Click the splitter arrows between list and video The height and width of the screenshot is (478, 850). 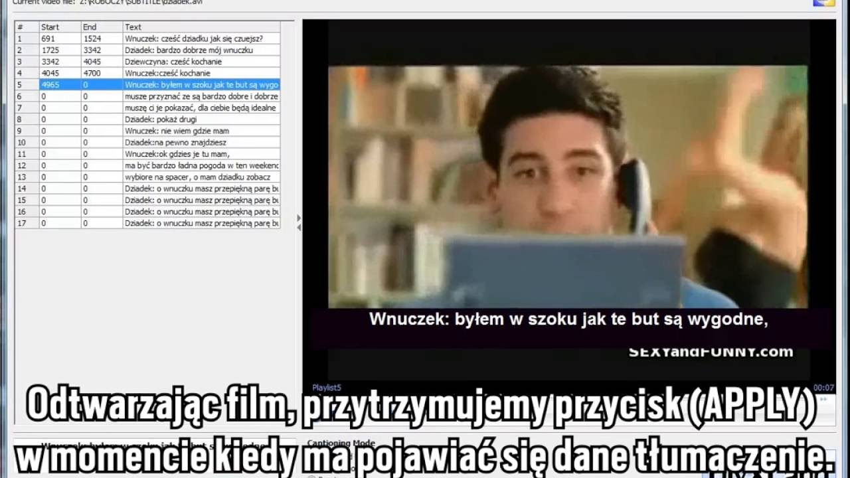click(x=298, y=222)
